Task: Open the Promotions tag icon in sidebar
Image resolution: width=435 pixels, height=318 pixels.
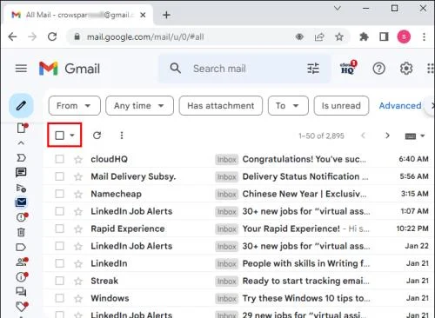Action: (22, 307)
